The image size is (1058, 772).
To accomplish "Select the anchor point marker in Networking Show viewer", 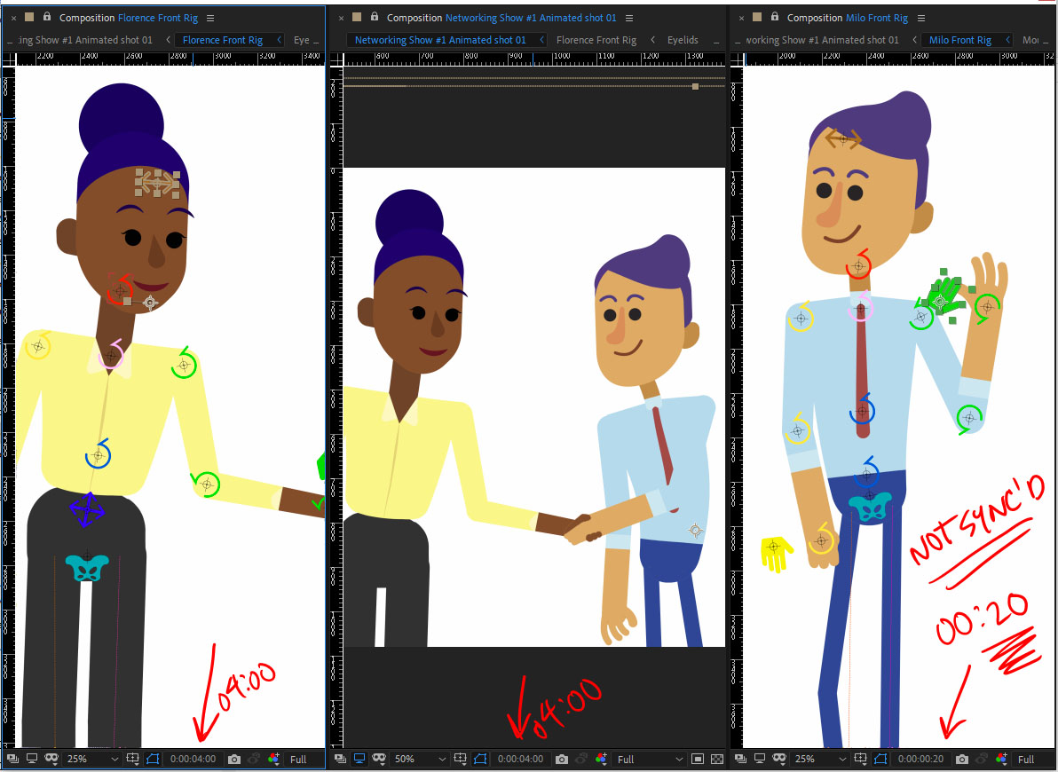I will point(695,532).
